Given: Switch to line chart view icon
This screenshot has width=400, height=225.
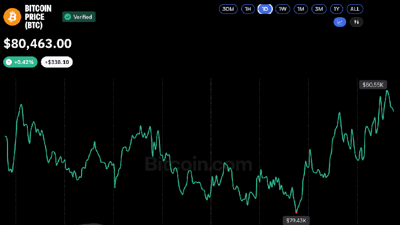Looking at the screenshot, I should 340,22.
